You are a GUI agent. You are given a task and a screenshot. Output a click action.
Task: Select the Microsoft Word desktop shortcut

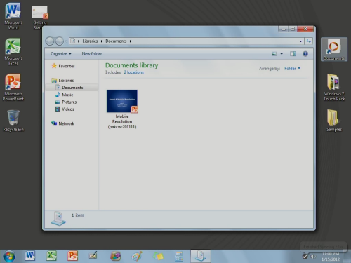point(13,16)
